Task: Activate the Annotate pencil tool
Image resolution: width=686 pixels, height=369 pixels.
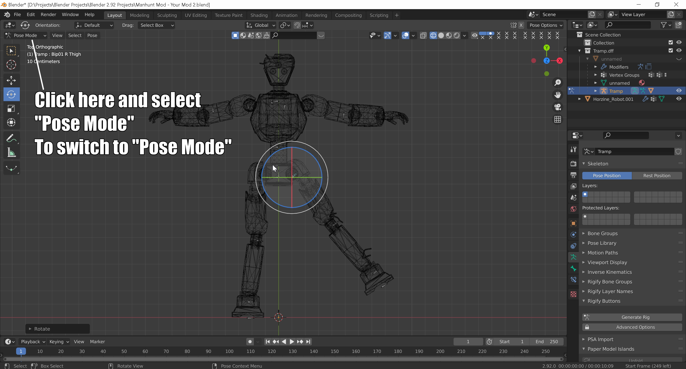Action: pyautogui.click(x=11, y=138)
